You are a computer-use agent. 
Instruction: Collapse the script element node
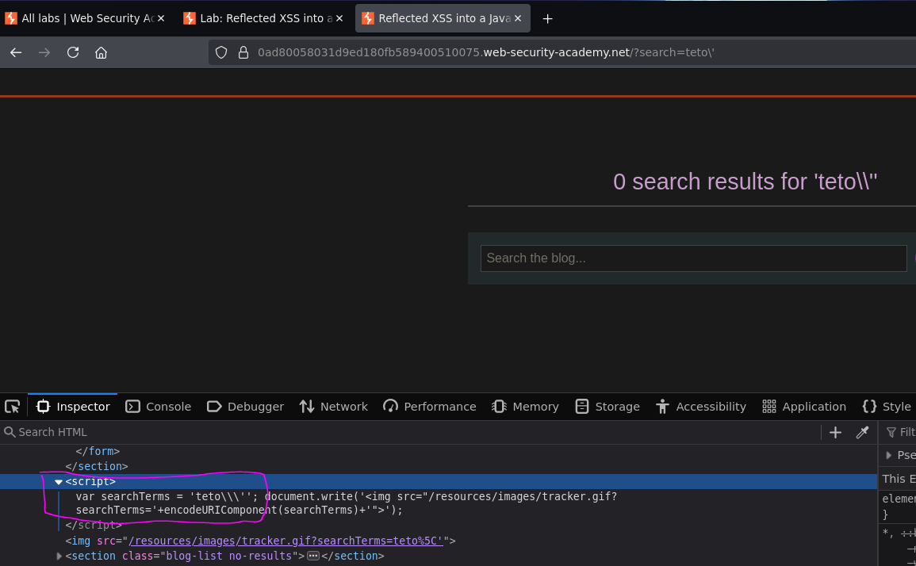pyautogui.click(x=59, y=482)
